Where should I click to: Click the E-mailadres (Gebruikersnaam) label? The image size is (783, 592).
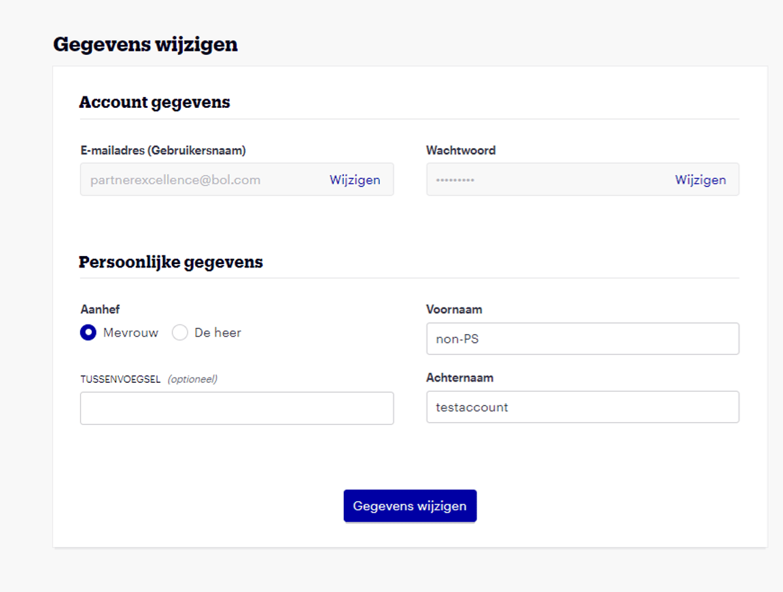[x=163, y=151]
